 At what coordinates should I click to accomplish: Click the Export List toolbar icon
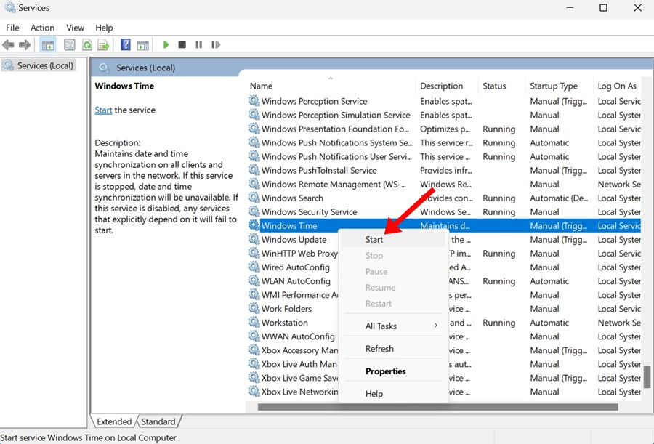[103, 44]
